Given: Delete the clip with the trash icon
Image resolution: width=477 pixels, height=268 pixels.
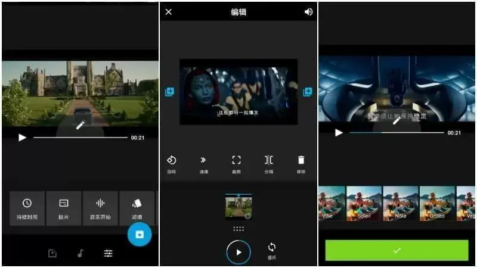Looking at the screenshot, I should point(301,164).
